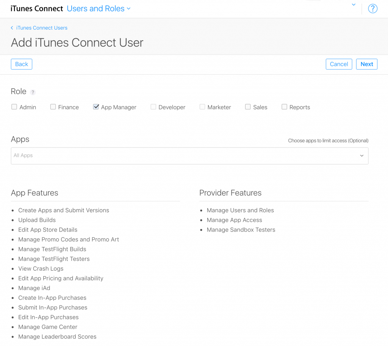Click 'Create Apps and Submit Versions' feature
This screenshot has width=388, height=346.
click(x=64, y=210)
